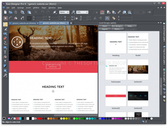Screen dimensions: 168x126
Task: Open the Share menu
Action: point(44,8)
